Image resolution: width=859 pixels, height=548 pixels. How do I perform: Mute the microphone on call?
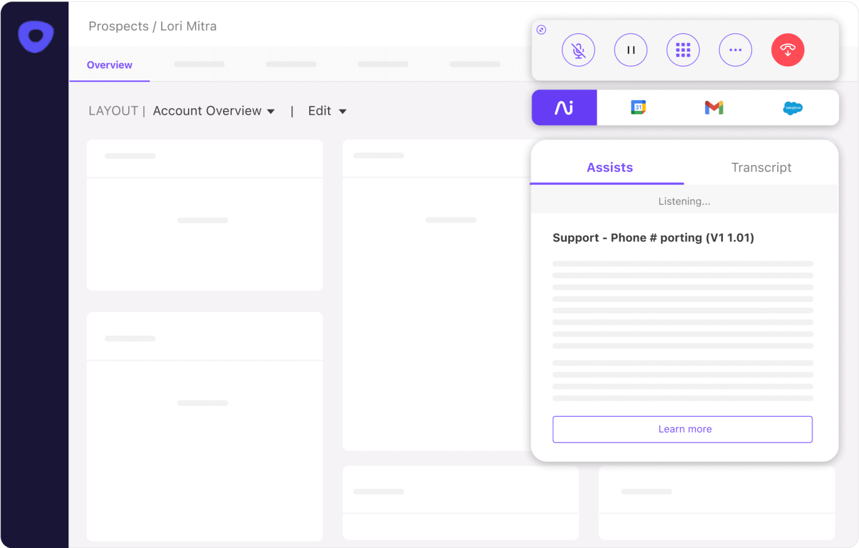(578, 50)
